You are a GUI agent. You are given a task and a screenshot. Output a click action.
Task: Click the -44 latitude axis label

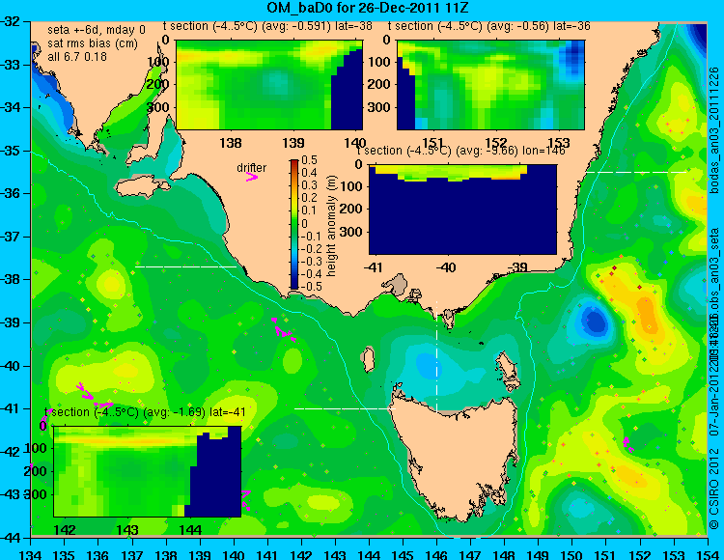(11, 538)
